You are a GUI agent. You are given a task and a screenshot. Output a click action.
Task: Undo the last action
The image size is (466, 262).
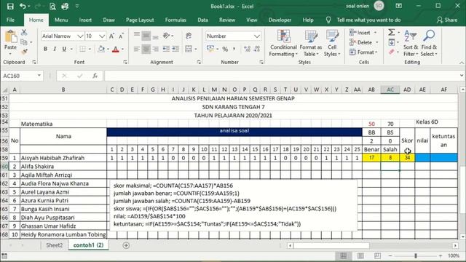23,7
